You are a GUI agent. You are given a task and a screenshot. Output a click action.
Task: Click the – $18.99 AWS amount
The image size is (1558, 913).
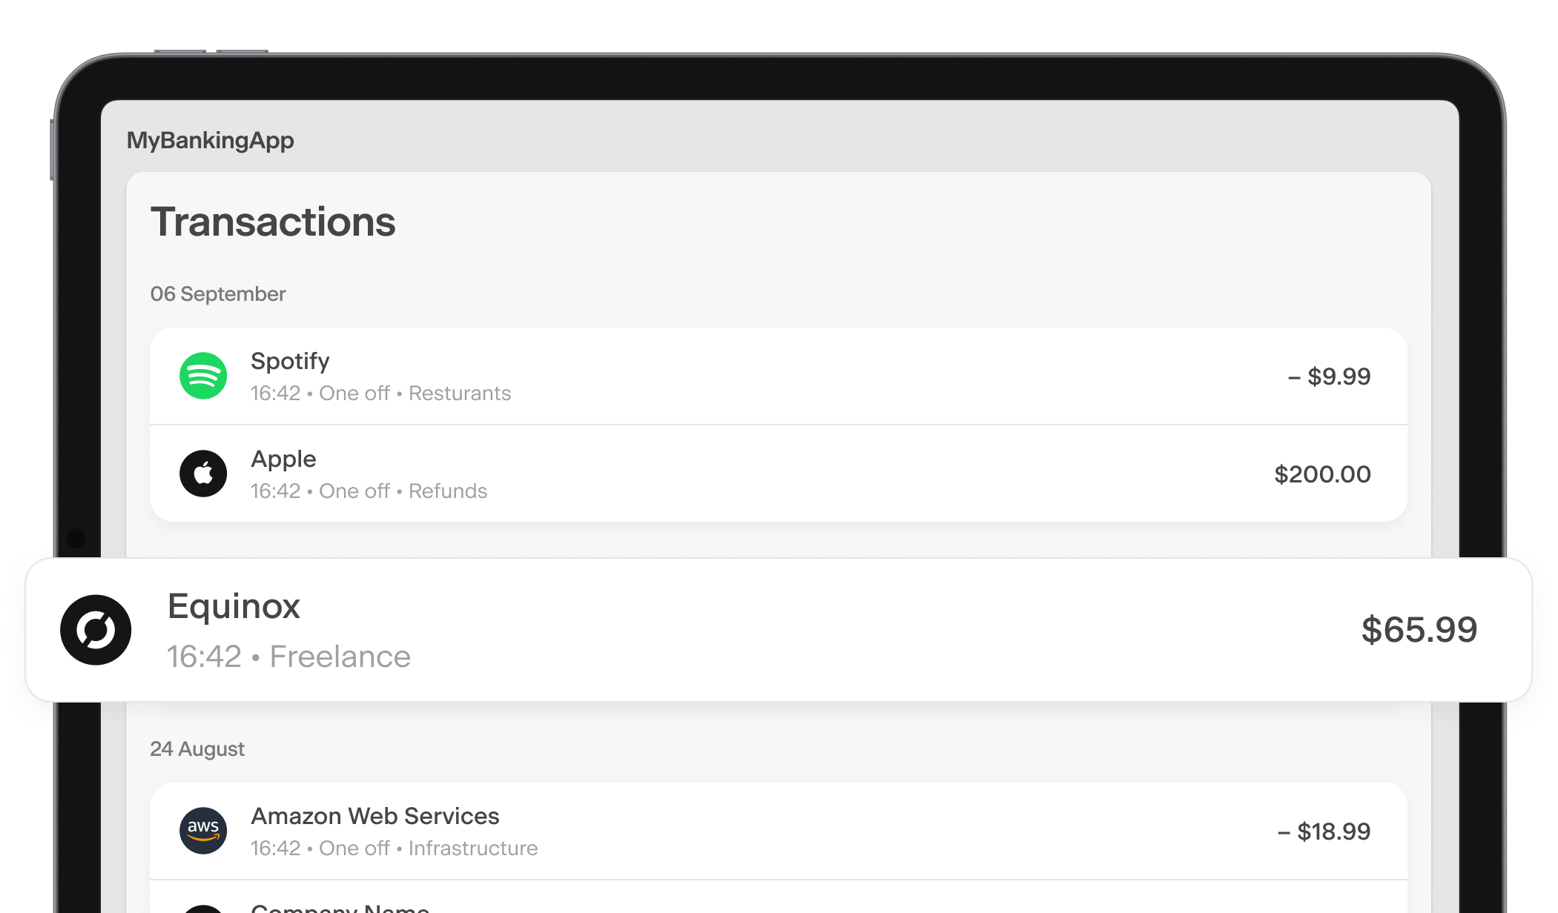1324,831
